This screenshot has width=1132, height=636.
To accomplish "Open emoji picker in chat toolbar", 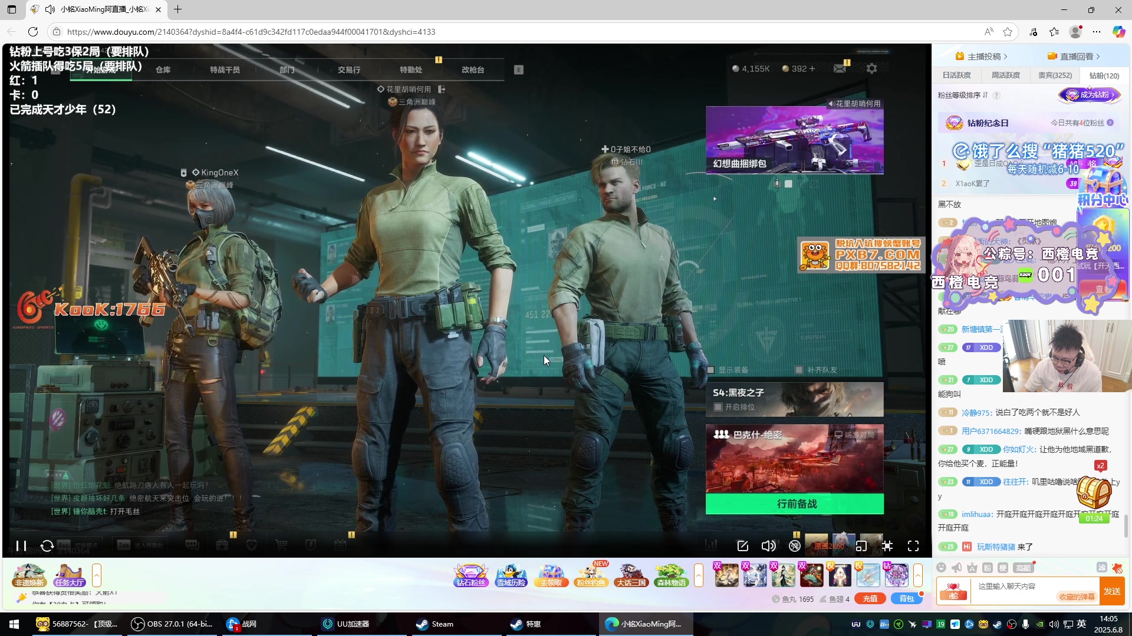I will (x=942, y=567).
